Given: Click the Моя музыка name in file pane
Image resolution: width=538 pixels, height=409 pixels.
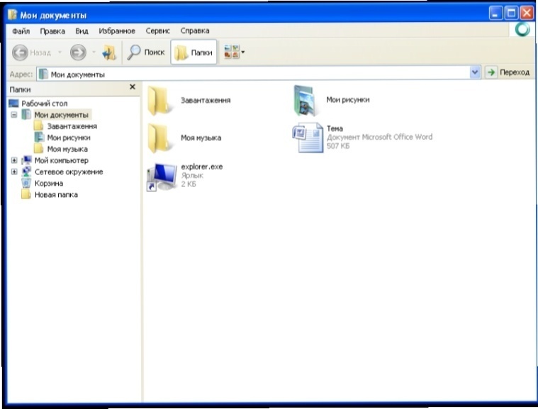Looking at the screenshot, I should [201, 138].
